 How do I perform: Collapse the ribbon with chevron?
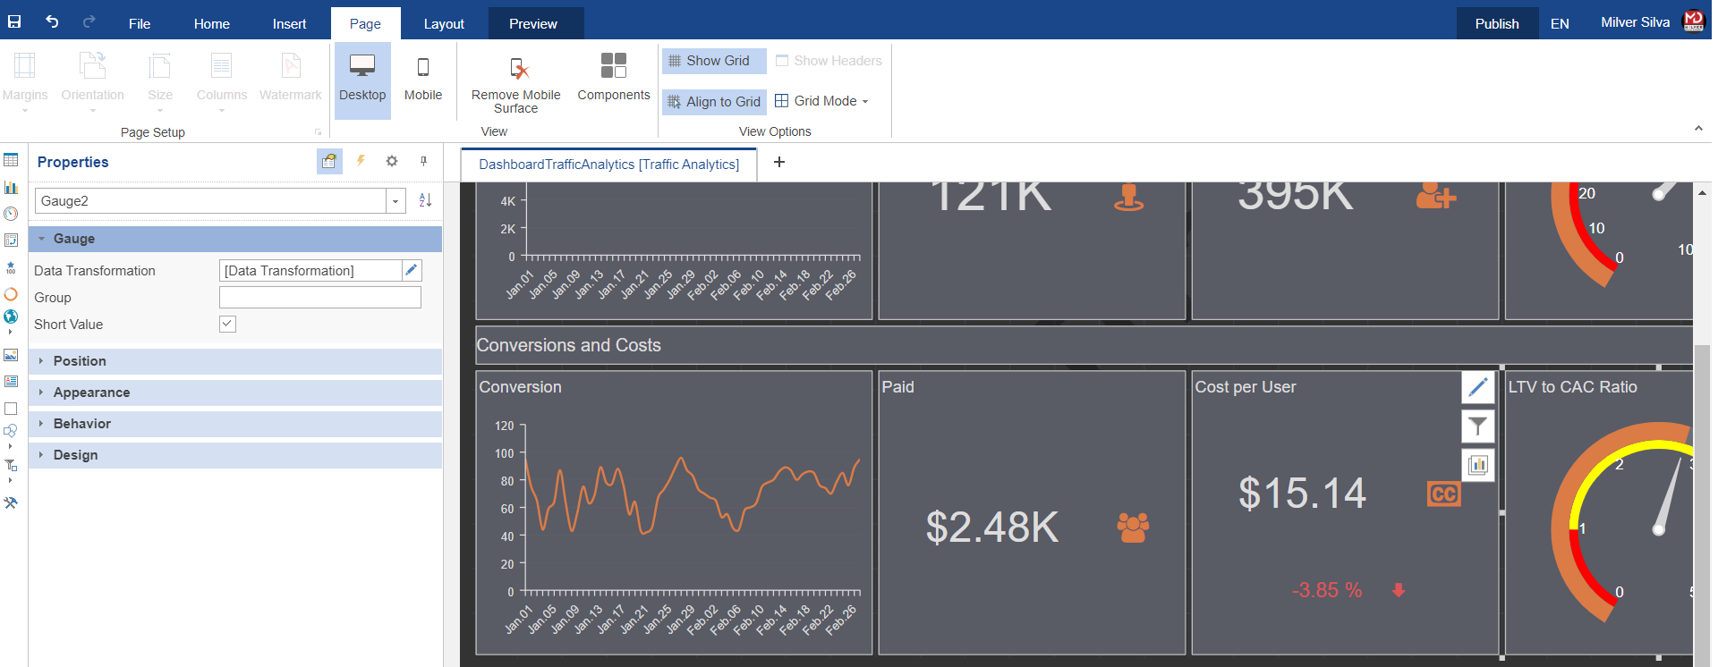(x=1698, y=129)
